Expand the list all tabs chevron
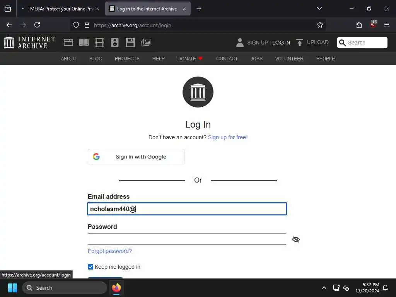This screenshot has height=297, width=396. click(319, 9)
